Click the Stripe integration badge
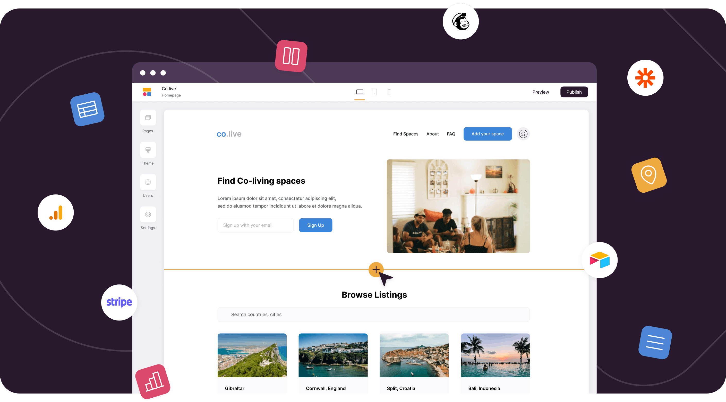The image size is (726, 402). pos(119,302)
